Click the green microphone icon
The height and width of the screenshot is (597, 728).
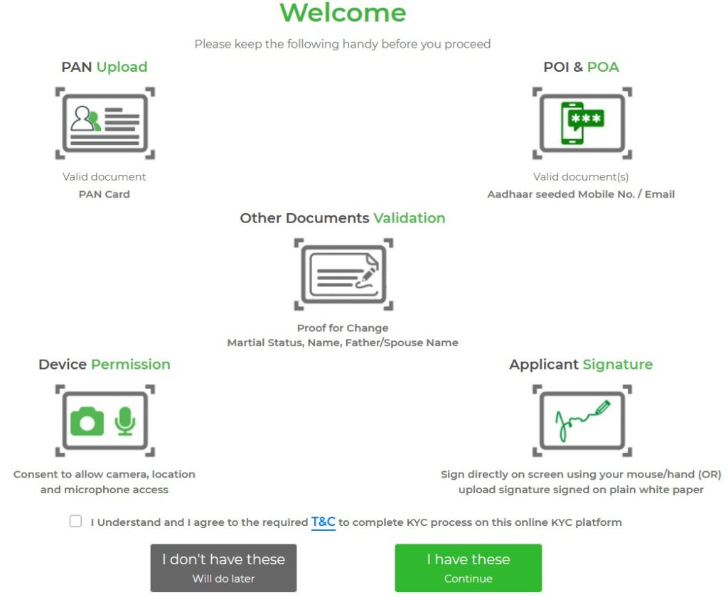point(125,421)
